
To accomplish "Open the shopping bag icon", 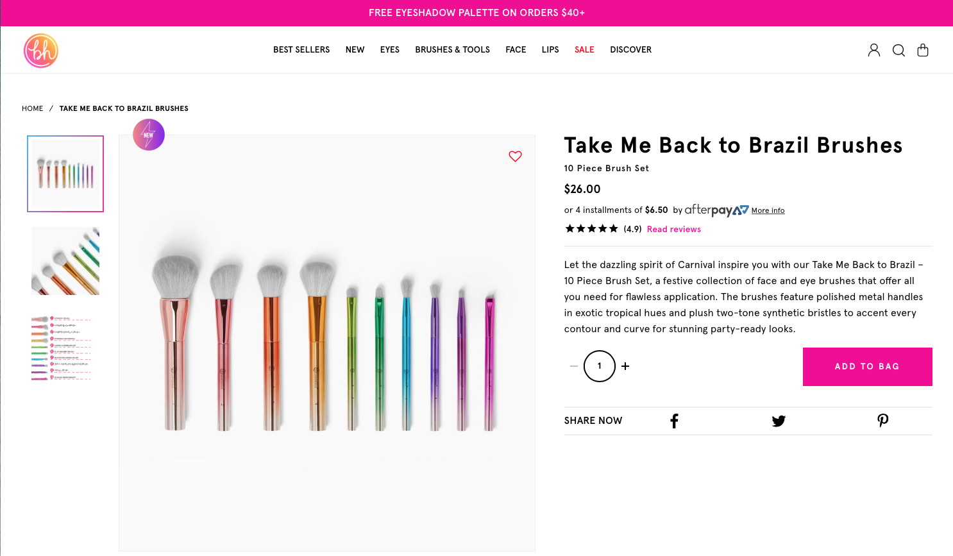I will (x=923, y=50).
